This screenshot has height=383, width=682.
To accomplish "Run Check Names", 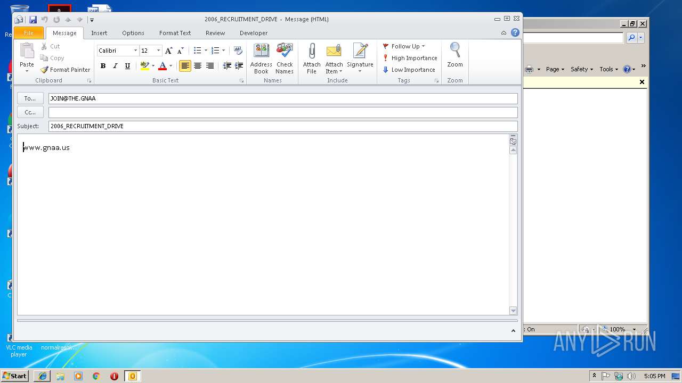I will pyautogui.click(x=285, y=59).
